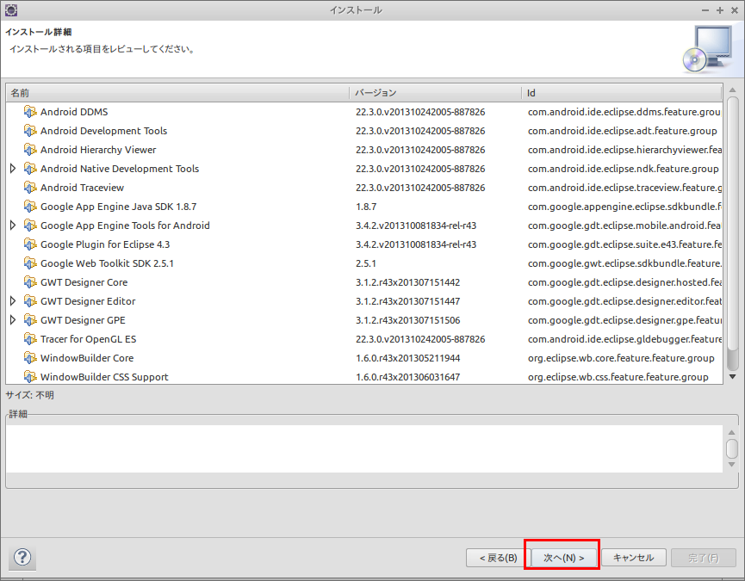Click the Android Traceview feature icon
This screenshot has height=581, width=745.
(x=30, y=188)
